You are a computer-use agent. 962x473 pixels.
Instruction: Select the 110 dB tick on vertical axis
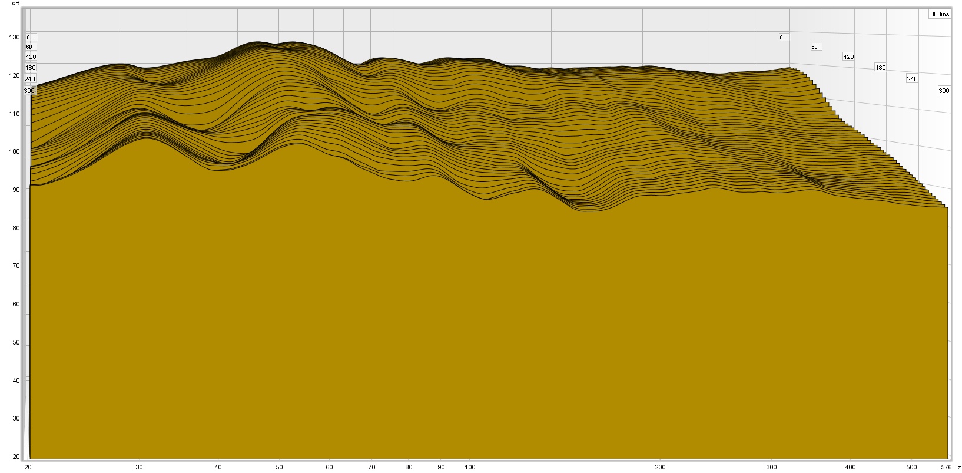pos(14,114)
